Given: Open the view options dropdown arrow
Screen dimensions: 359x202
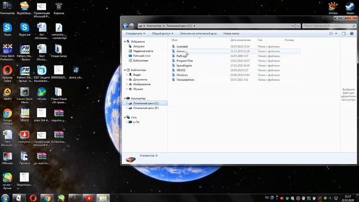Looking at the screenshot, I should pyautogui.click(x=336, y=34).
